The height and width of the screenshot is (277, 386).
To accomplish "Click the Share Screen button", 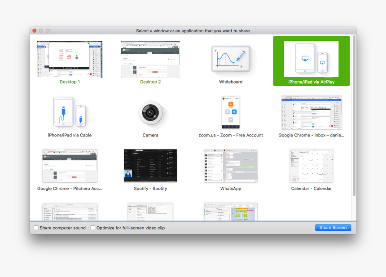I will click(x=333, y=228).
